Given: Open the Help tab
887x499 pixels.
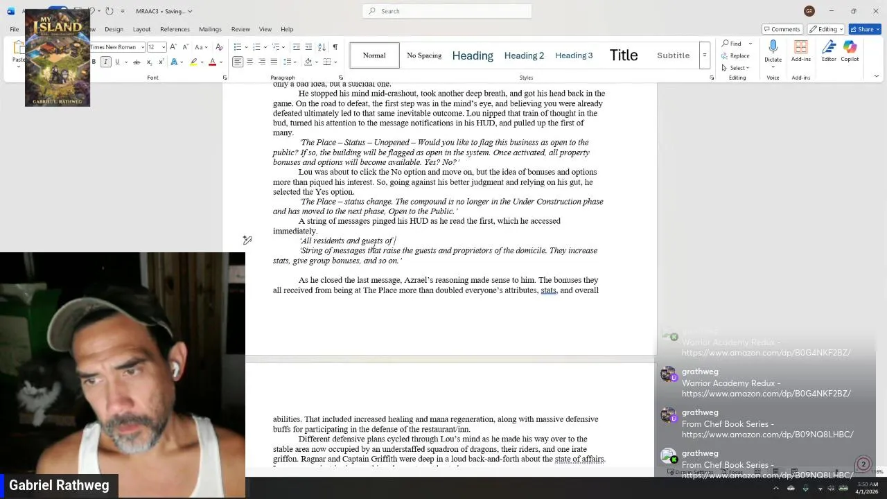Looking at the screenshot, I should click(287, 29).
